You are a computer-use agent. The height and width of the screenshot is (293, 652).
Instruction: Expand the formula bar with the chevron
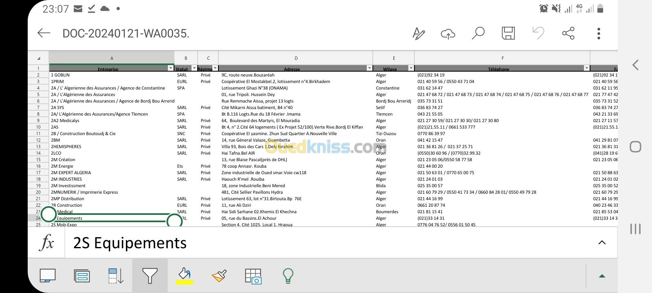point(602,243)
